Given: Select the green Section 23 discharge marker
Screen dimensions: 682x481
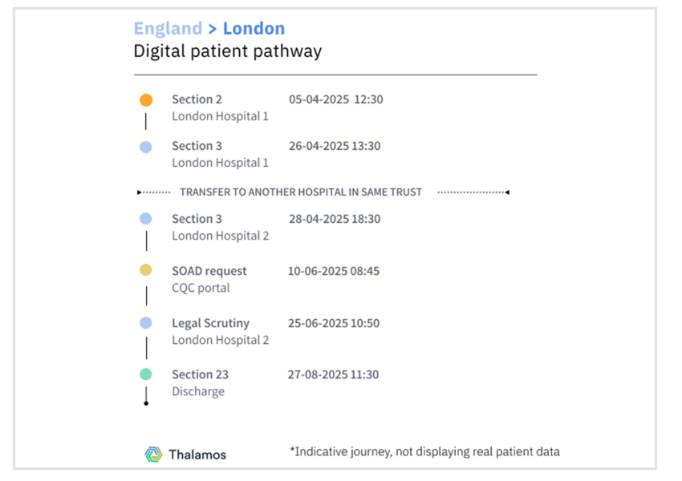Looking at the screenshot, I should [x=146, y=374].
